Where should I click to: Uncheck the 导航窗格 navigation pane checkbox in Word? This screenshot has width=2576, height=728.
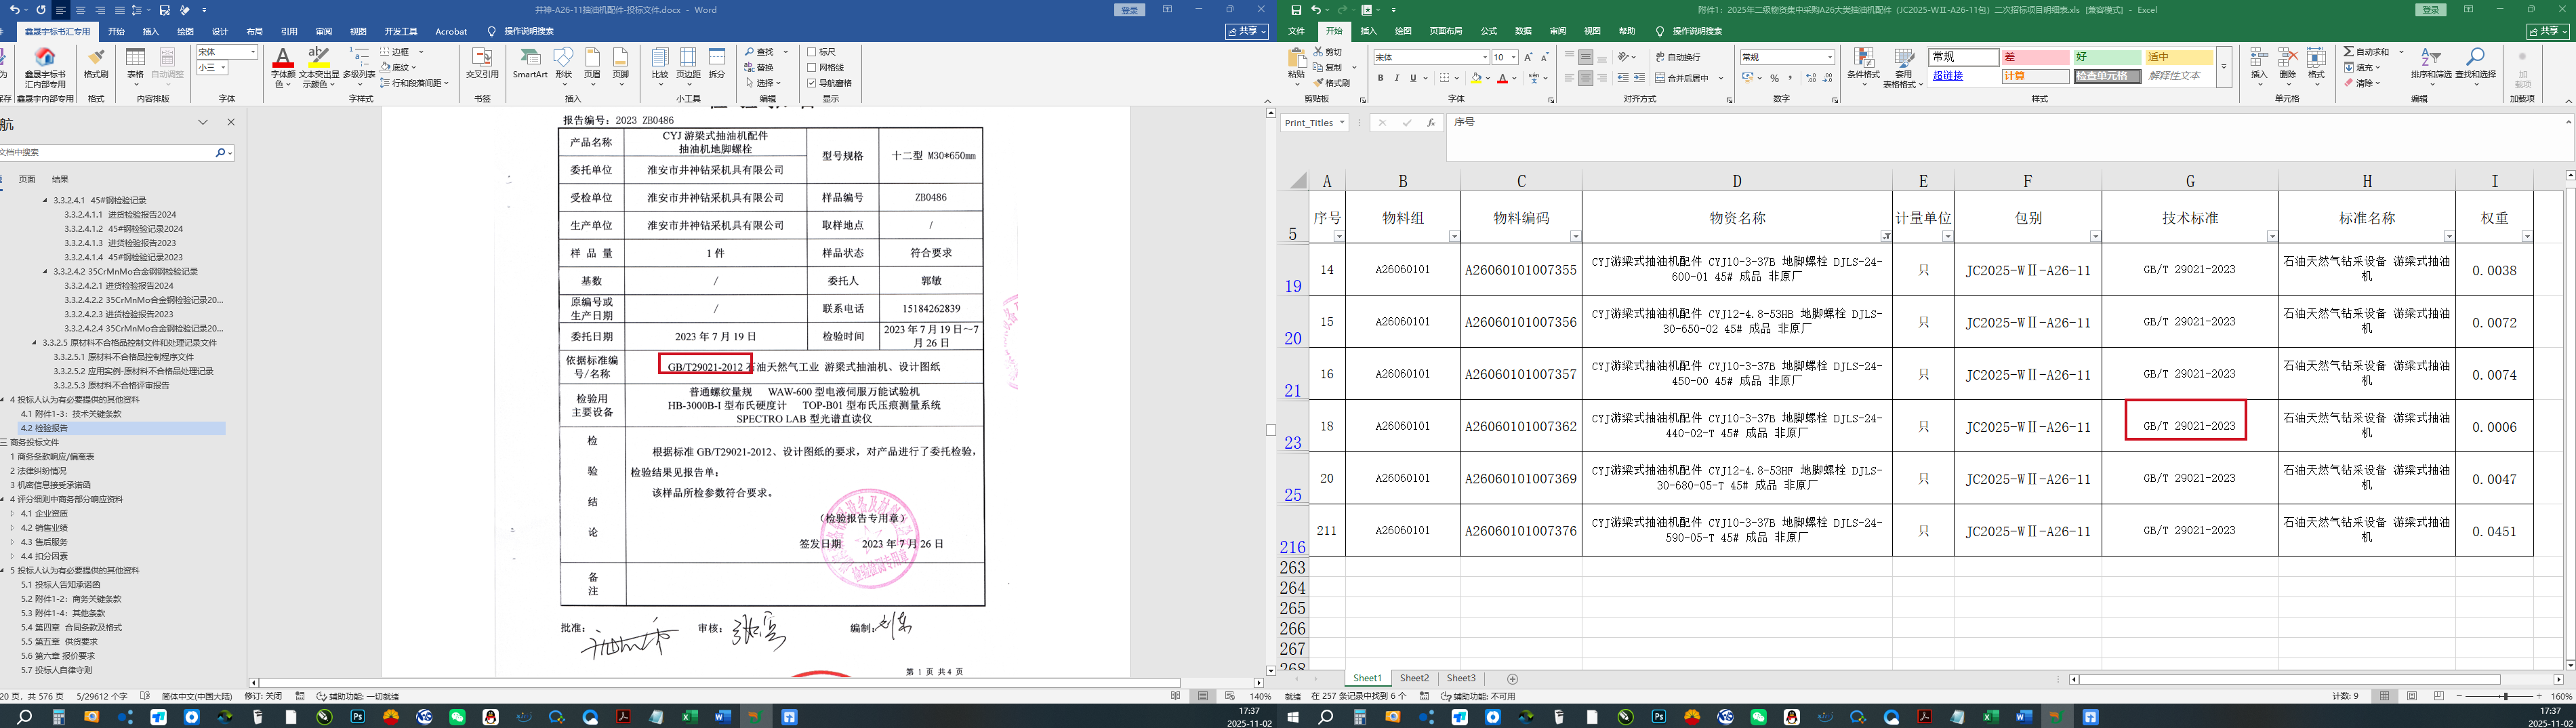812,83
